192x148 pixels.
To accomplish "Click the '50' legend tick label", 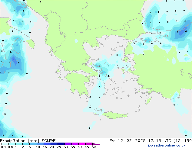I will pyautogui.click(x=94, y=147).
